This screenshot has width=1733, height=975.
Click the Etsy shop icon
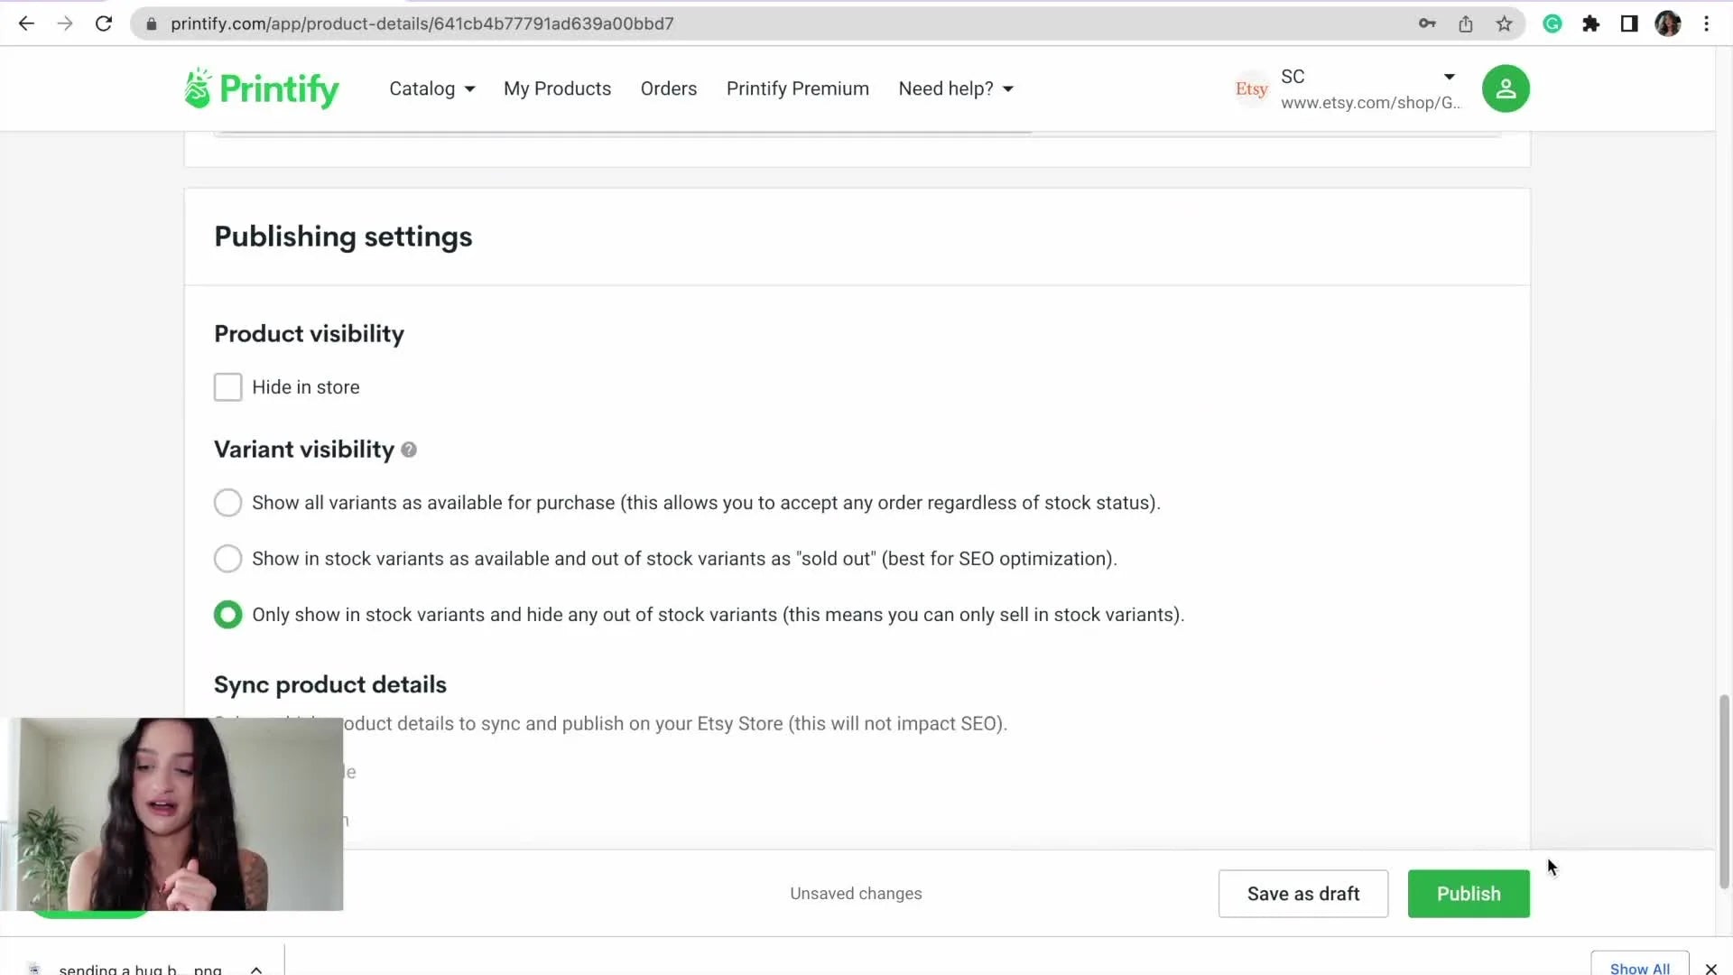point(1251,88)
